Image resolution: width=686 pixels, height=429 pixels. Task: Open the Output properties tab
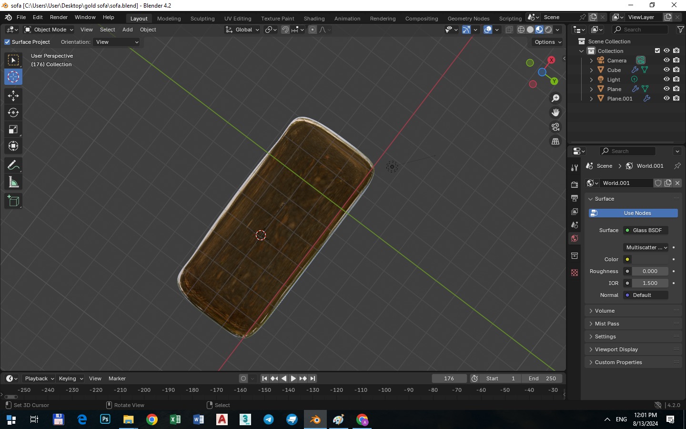575,198
